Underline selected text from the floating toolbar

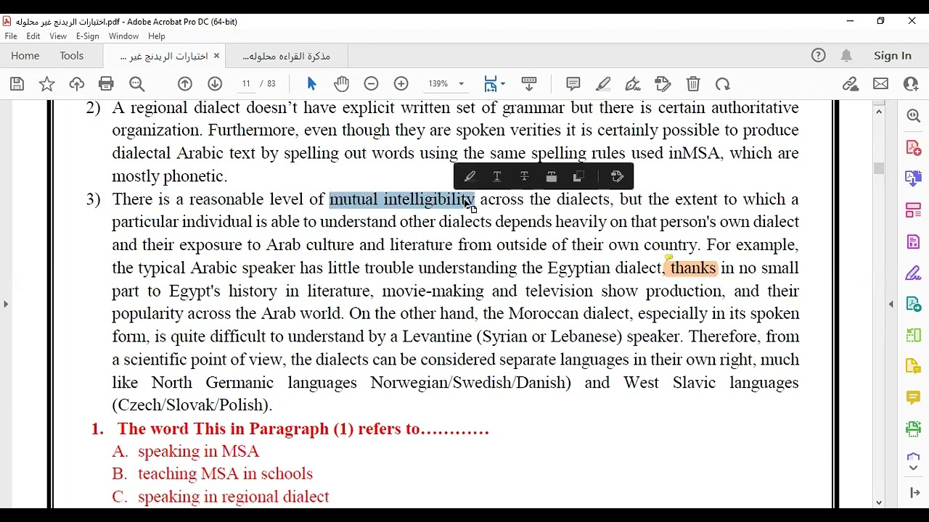497,176
